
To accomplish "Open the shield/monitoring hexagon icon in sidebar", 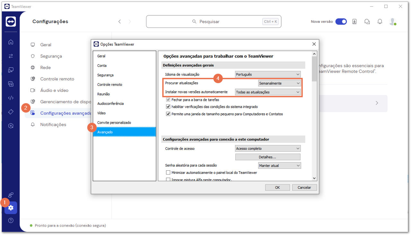I will [x=11, y=126].
